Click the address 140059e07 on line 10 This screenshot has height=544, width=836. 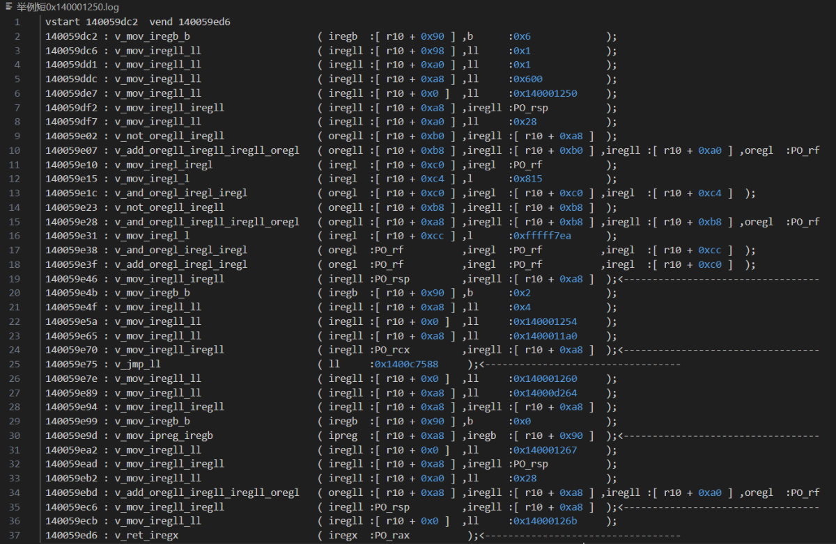(71, 150)
